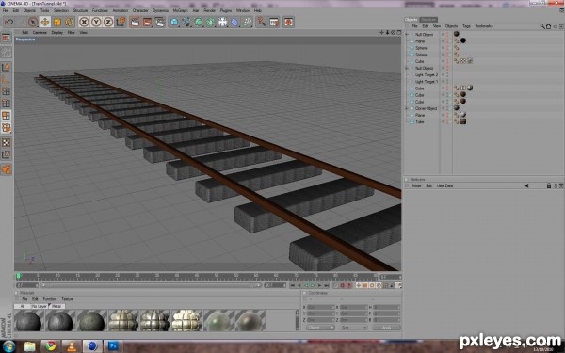
Task: Click the red record icon in top toolbar
Action: 288,22
